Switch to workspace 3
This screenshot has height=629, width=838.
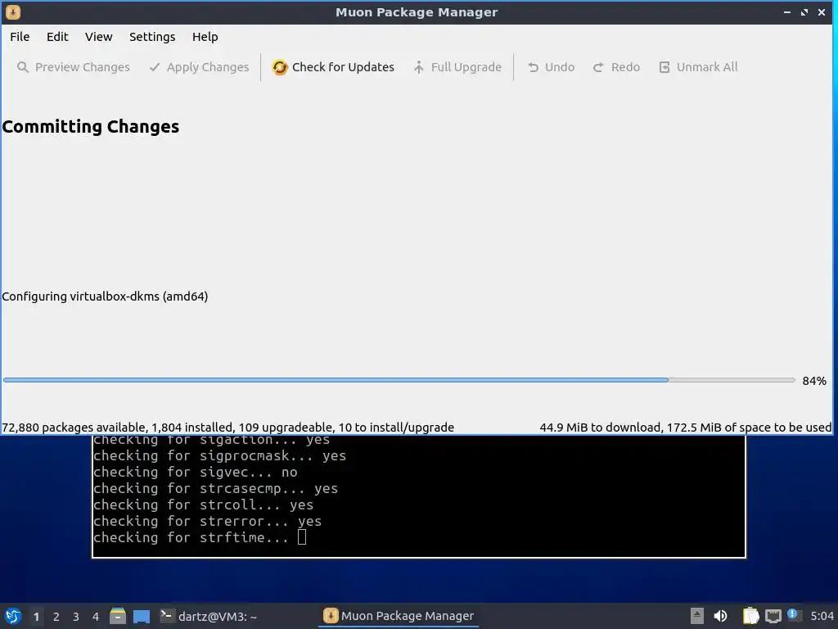coord(76,617)
